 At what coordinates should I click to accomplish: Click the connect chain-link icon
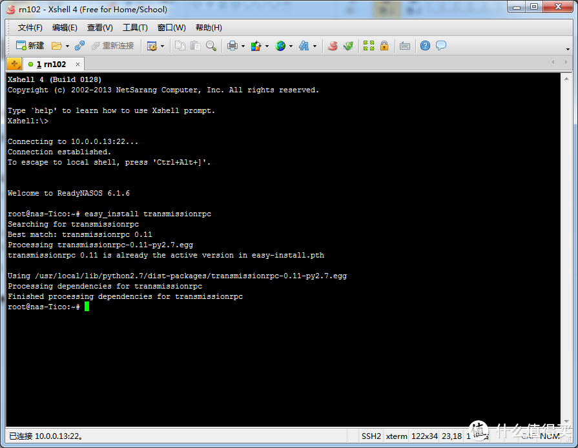pos(79,46)
